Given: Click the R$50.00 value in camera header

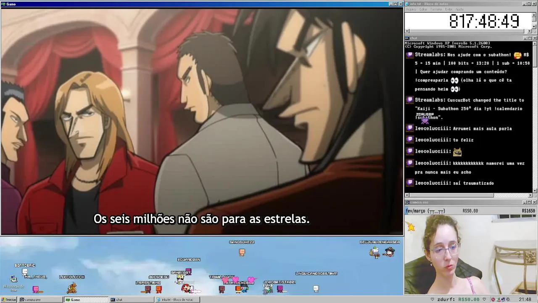Looking at the screenshot, I should tap(470, 211).
